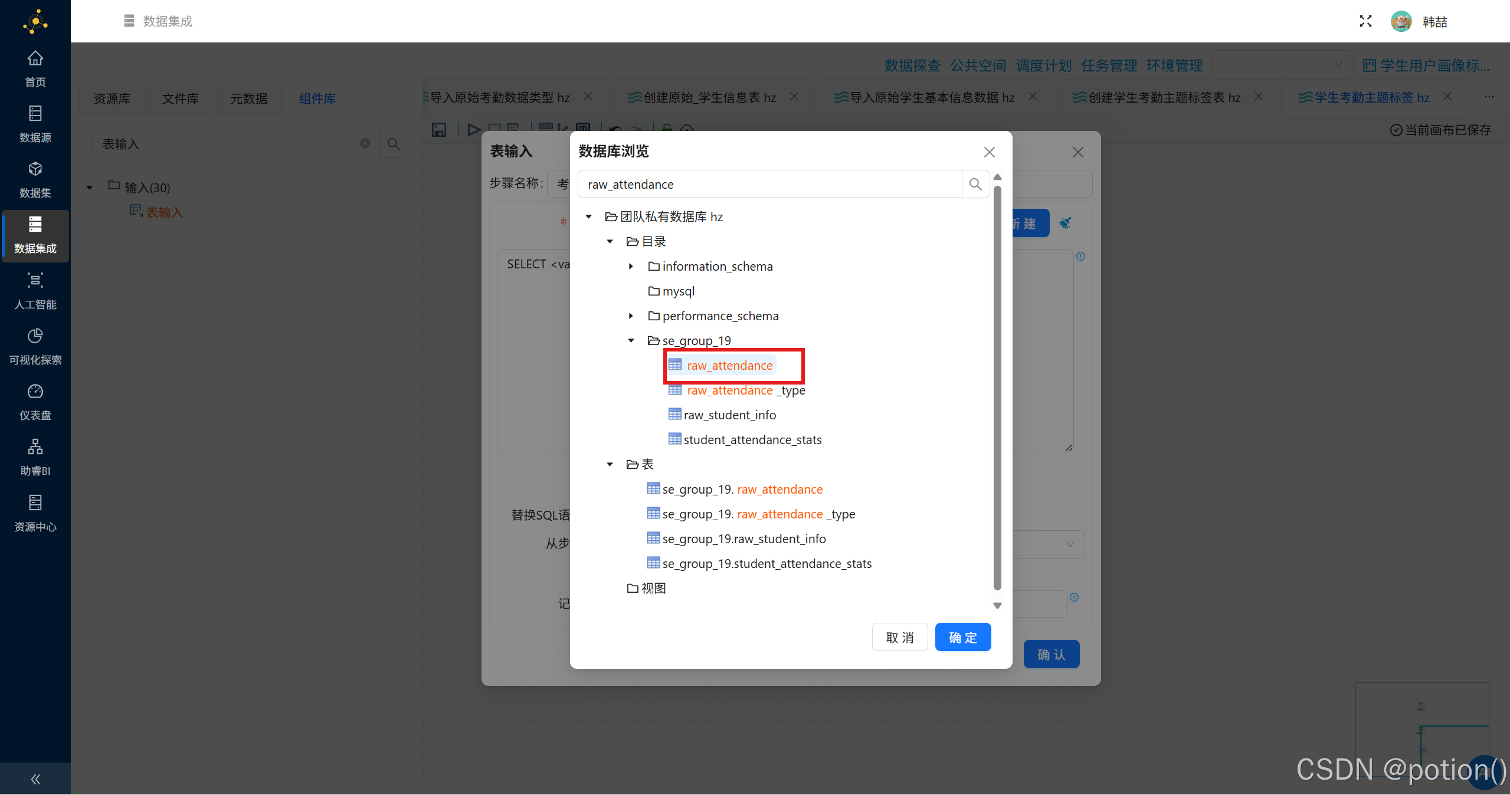Click the run play toolbar icon
The height and width of the screenshot is (795, 1510).
(473, 129)
